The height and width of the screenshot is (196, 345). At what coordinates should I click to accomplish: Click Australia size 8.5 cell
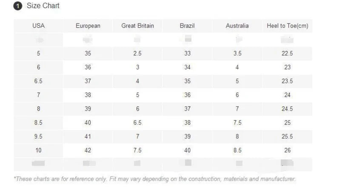pos(237,151)
